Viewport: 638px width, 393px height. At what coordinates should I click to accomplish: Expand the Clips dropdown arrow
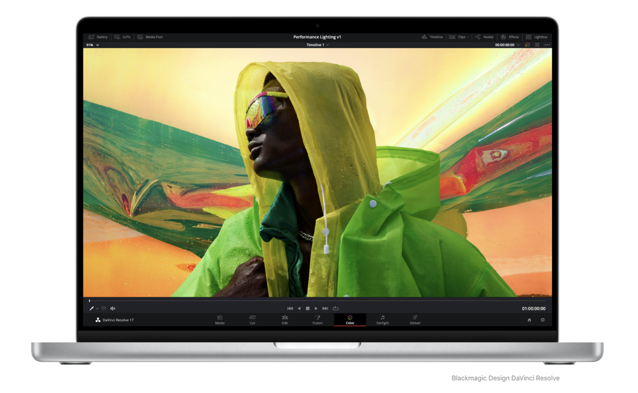(469, 37)
